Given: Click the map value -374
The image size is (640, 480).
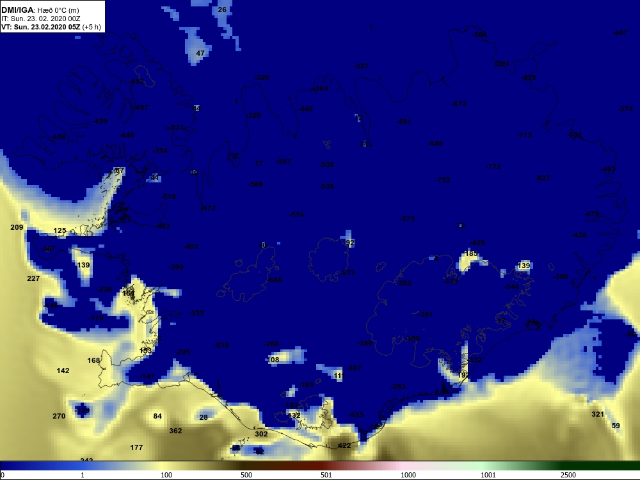Looking at the screenshot, I should pos(626,109).
